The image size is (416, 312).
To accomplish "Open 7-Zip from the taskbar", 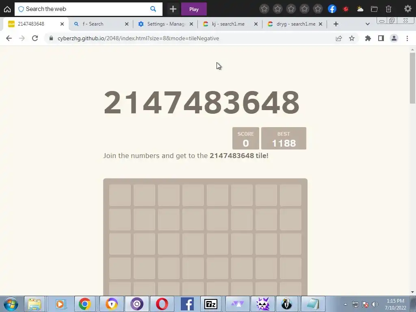I will (211, 304).
